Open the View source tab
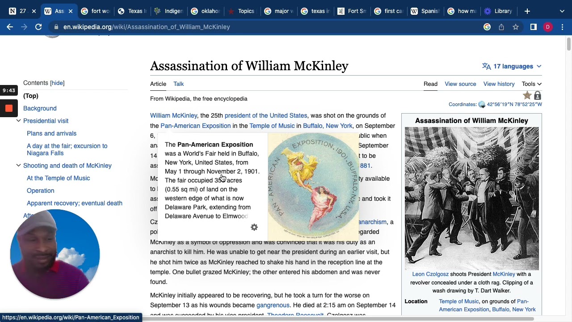Image resolution: width=572 pixels, height=322 pixels. (460, 84)
